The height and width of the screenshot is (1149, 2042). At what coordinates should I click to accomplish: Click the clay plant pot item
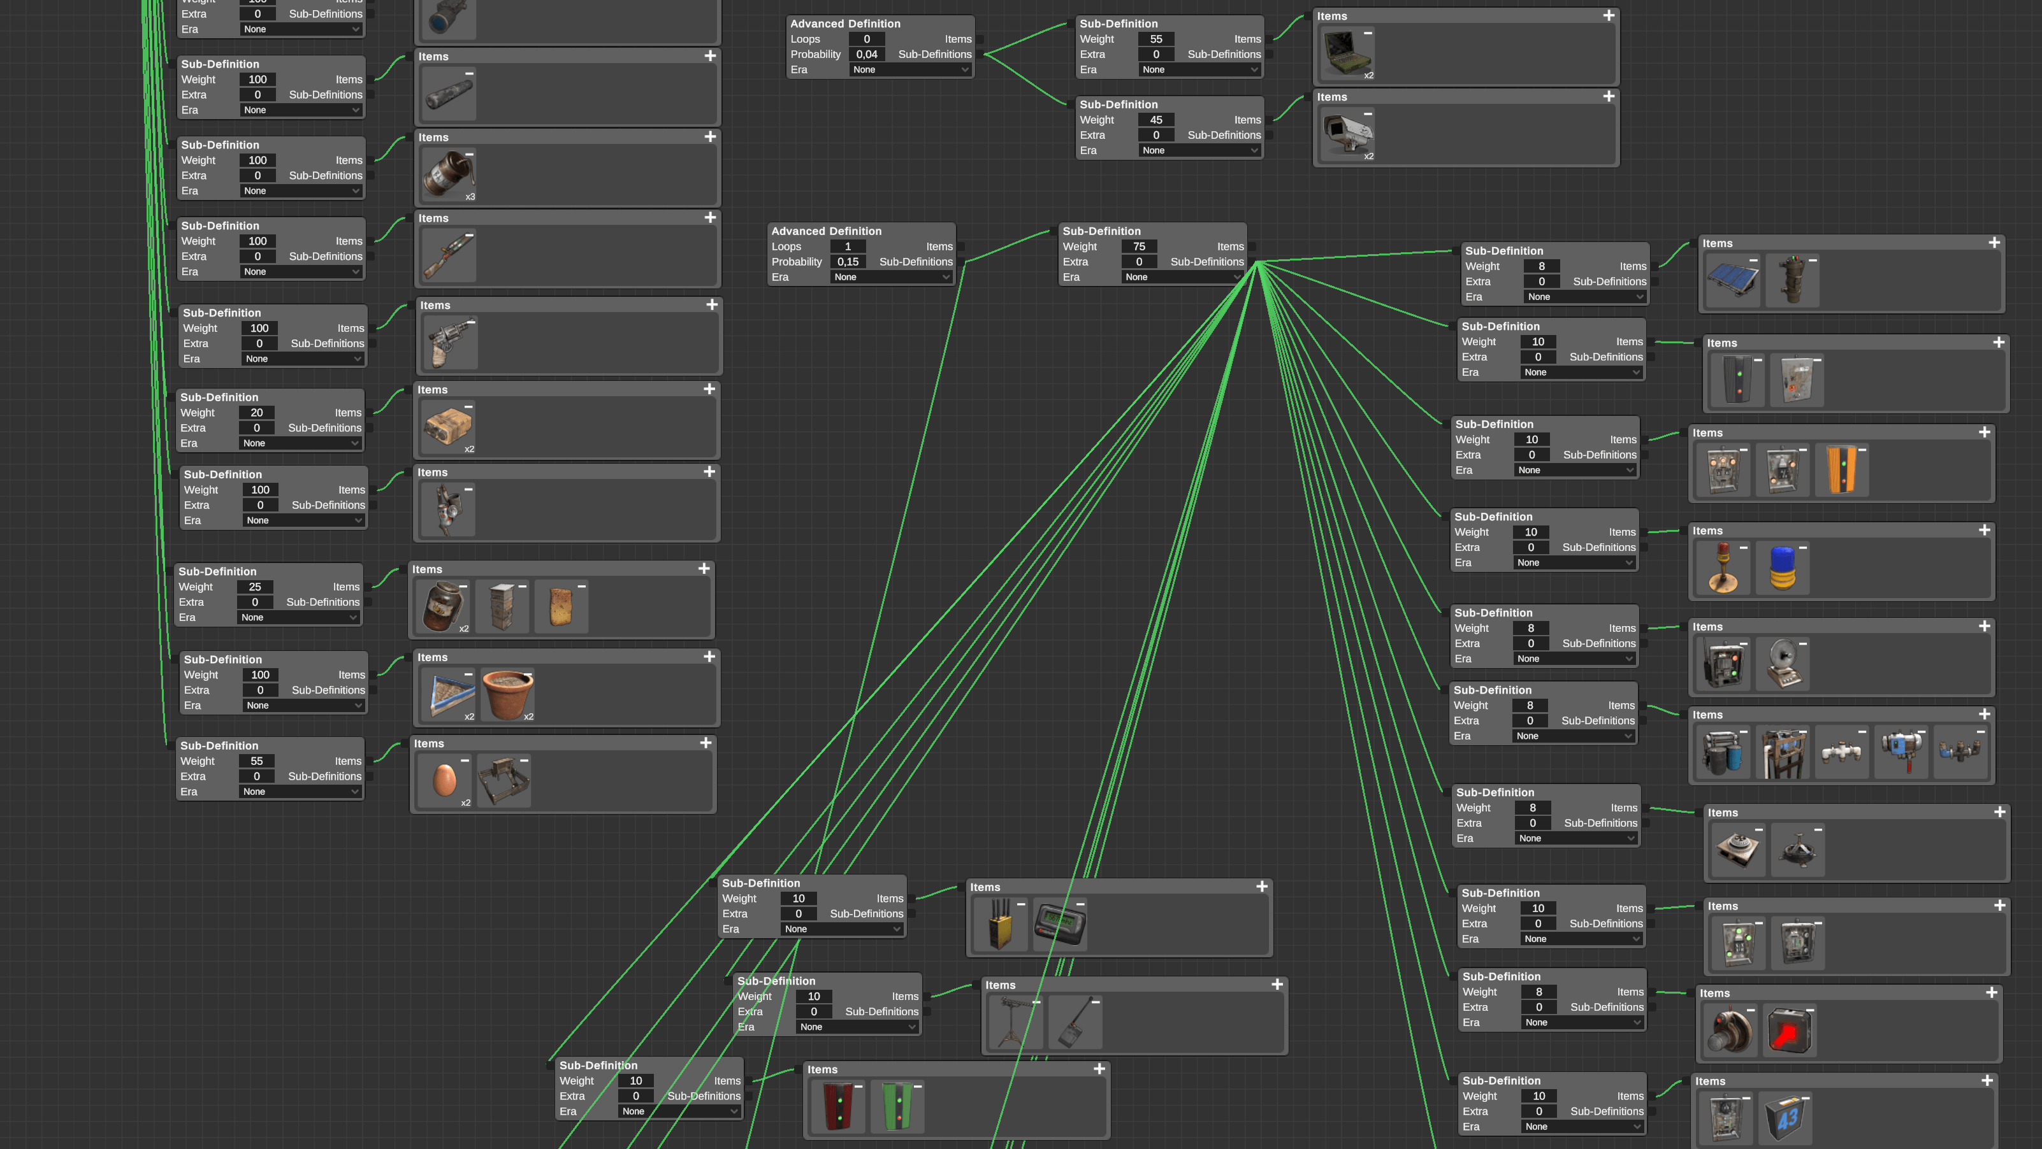tap(507, 694)
